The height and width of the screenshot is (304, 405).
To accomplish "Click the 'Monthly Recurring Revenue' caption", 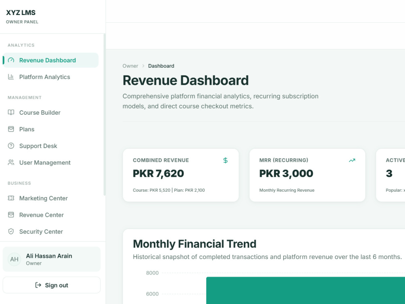I will [287, 190].
